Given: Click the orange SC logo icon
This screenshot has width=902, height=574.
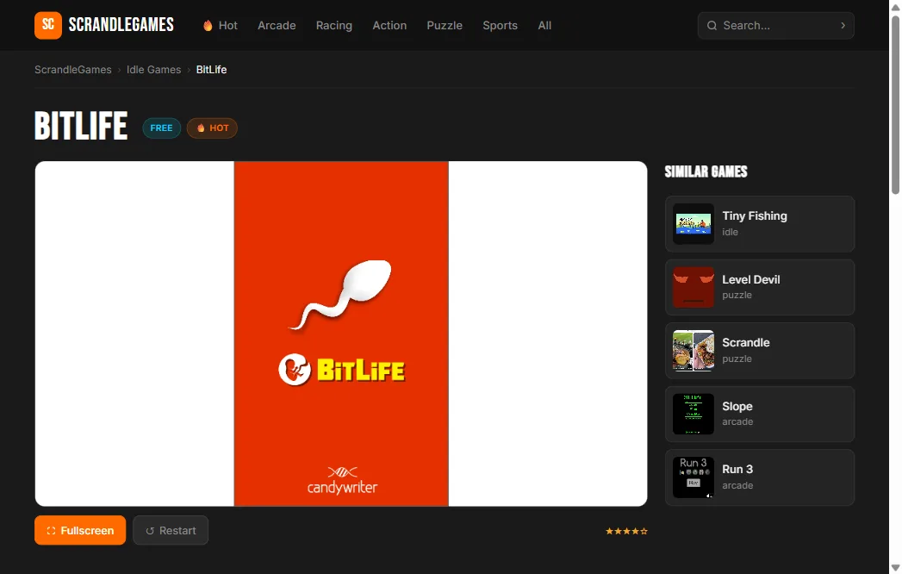Looking at the screenshot, I should pyautogui.click(x=47, y=25).
